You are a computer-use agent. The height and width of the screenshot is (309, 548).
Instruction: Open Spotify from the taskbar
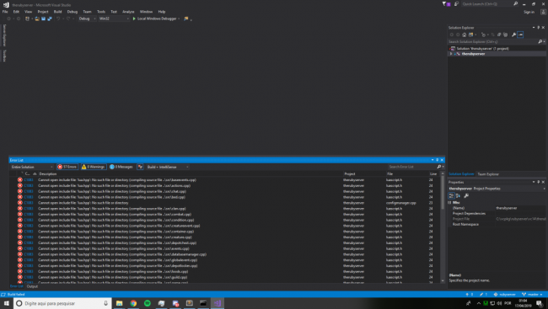[148, 303]
